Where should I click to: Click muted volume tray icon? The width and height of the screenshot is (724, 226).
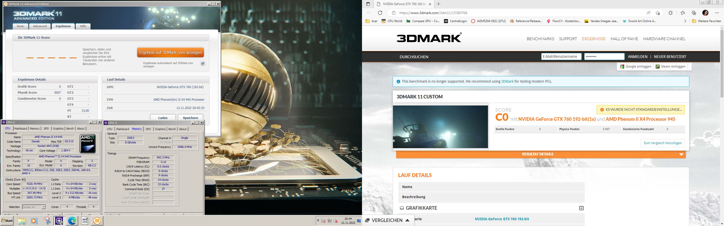335,221
